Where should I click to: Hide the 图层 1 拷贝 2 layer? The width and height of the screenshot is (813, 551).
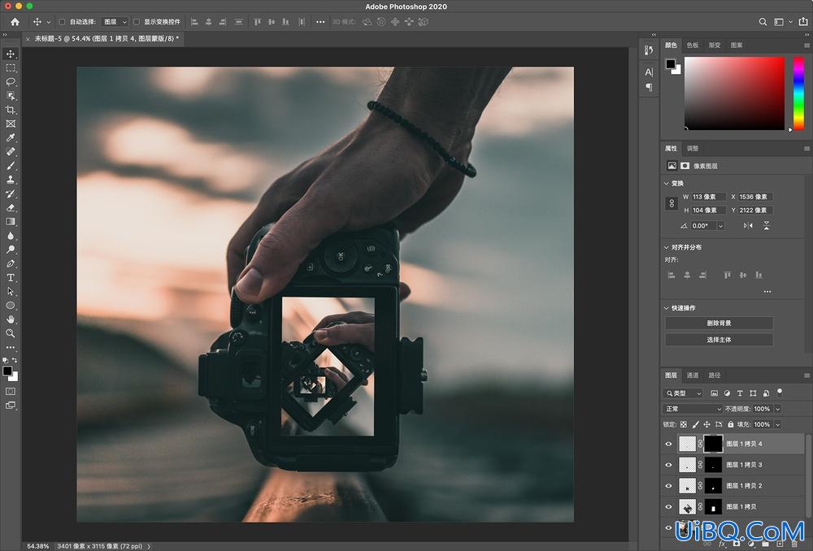tap(668, 486)
